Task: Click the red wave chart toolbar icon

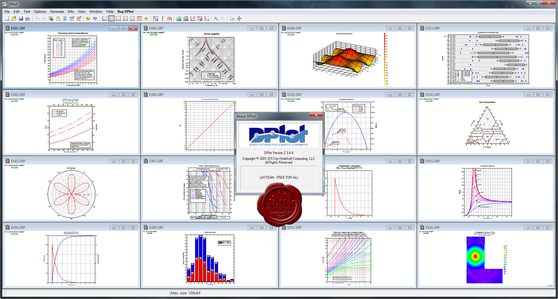Action: click(x=200, y=19)
